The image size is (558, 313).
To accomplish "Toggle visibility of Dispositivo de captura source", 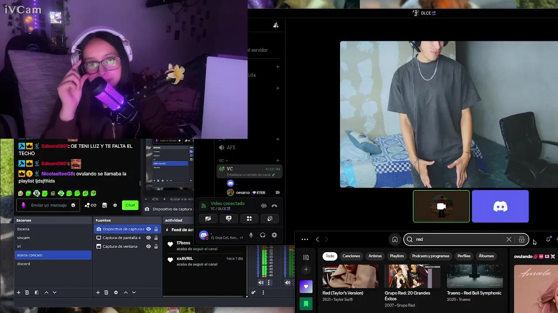I will 148,229.
